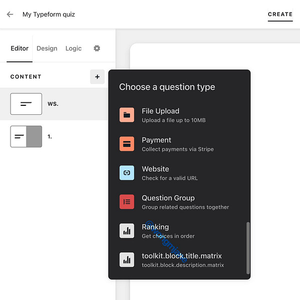Select question 1 thumbnail

pos(26,136)
